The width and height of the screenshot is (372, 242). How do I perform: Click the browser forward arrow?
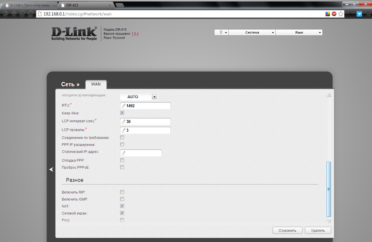[x=14, y=14]
